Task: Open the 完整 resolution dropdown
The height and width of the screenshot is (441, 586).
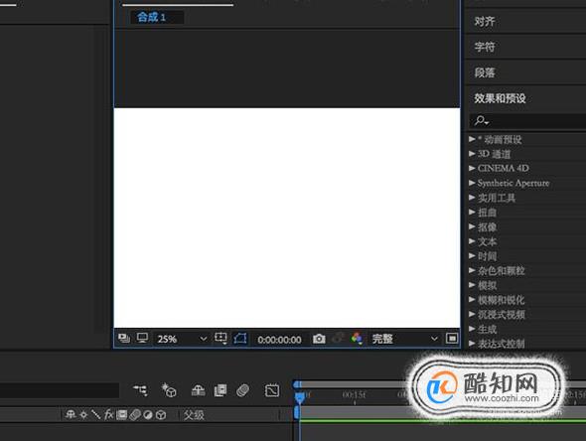Action: tap(405, 339)
